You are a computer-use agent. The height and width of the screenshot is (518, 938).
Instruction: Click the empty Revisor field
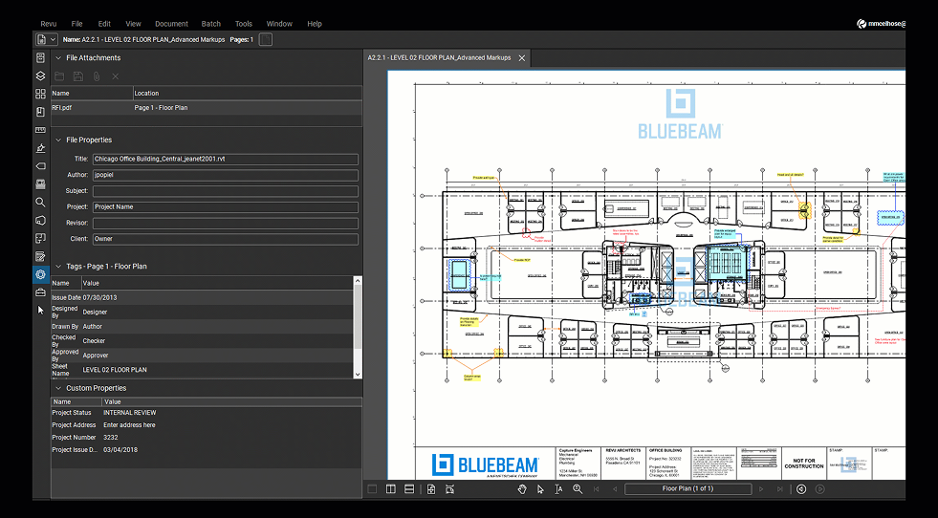pyautogui.click(x=226, y=223)
